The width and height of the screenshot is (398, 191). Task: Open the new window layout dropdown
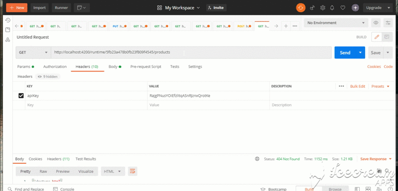(82, 8)
